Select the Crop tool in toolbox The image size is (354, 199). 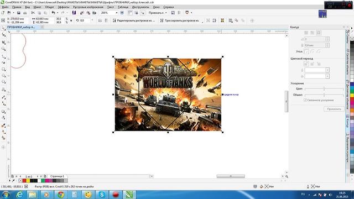pos(3,43)
